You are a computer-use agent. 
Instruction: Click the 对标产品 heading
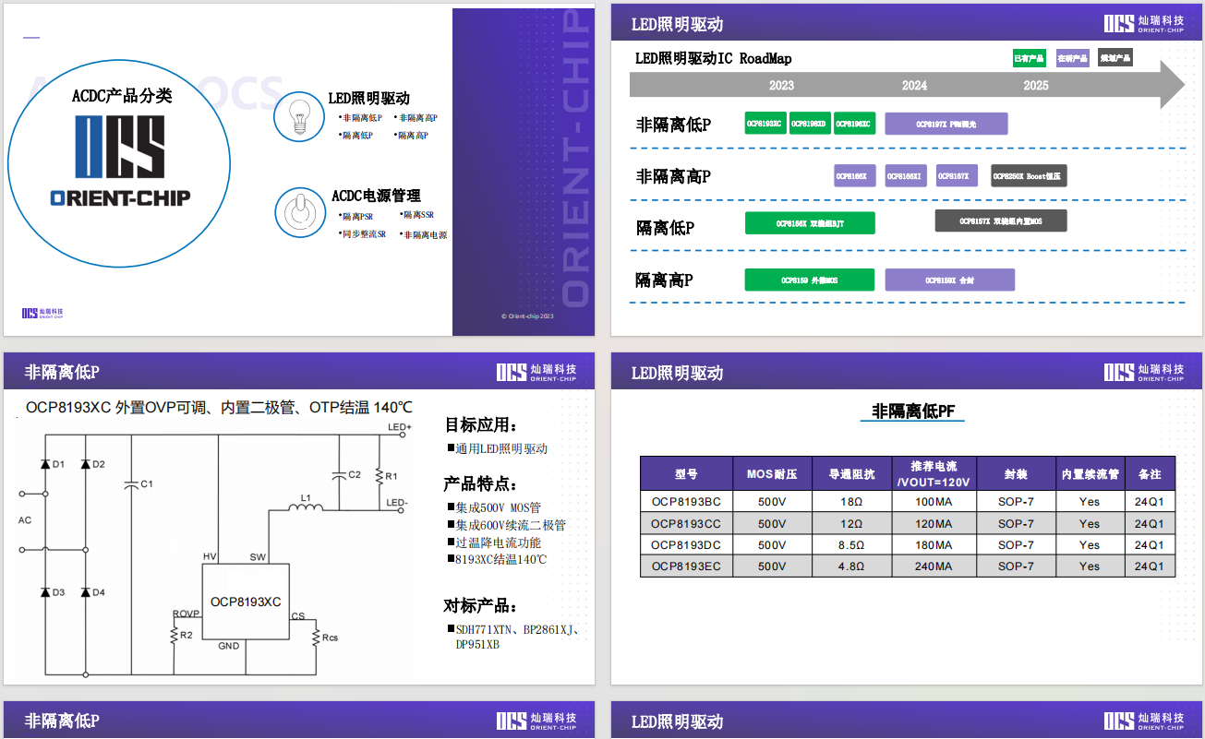tap(480, 605)
